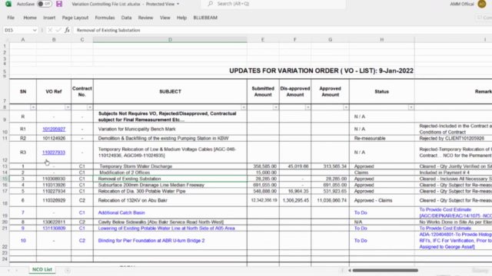The width and height of the screenshot is (492, 276).
Task: Expand the Name Box dropdown arrow
Action: 35,30
